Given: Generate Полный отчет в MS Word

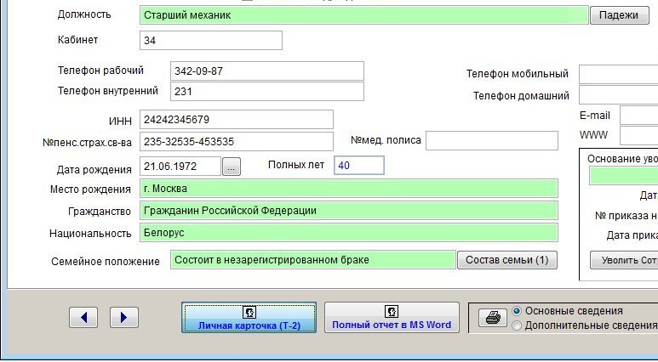Looking at the screenshot, I should (392, 318).
